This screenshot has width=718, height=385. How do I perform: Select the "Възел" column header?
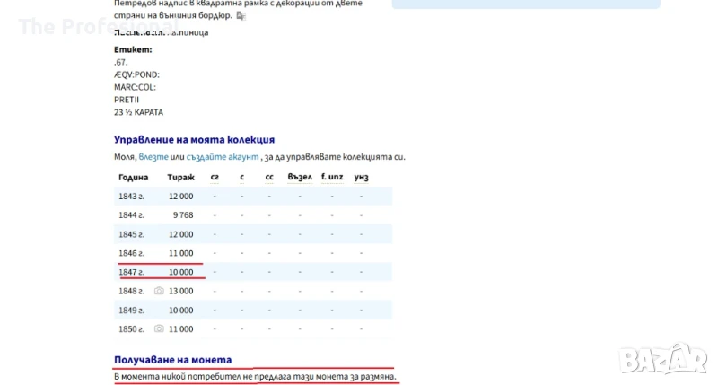[300, 177]
